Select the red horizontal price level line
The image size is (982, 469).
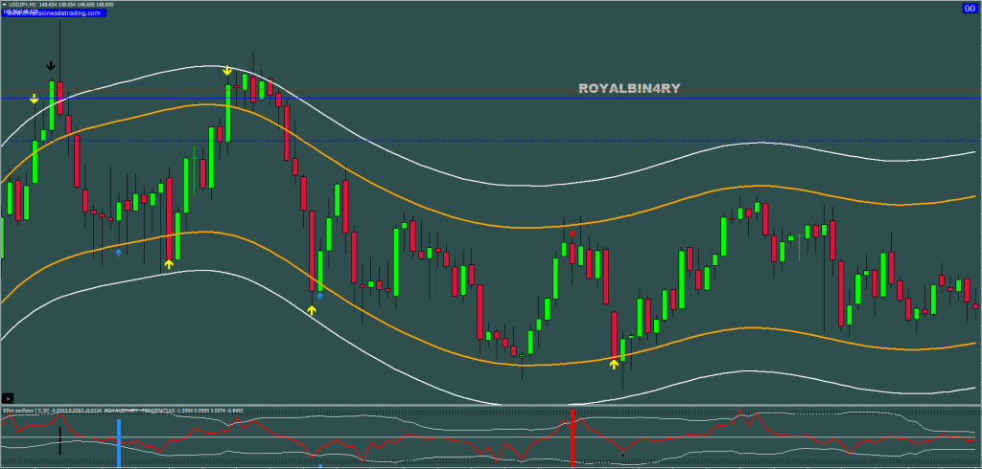click(491, 90)
